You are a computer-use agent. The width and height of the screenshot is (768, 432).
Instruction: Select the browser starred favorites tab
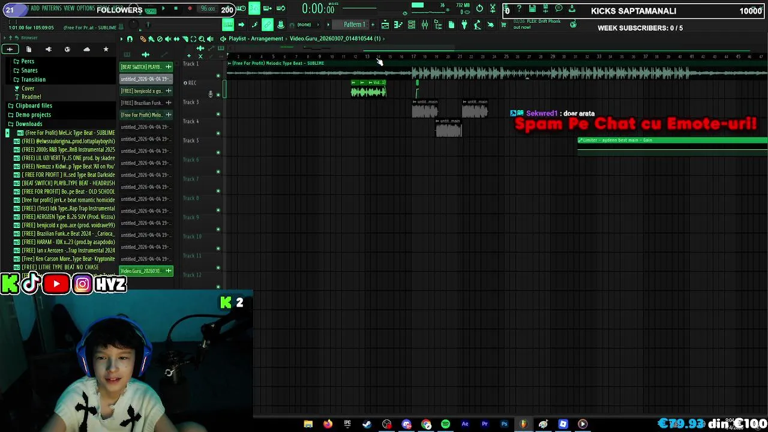click(x=106, y=49)
